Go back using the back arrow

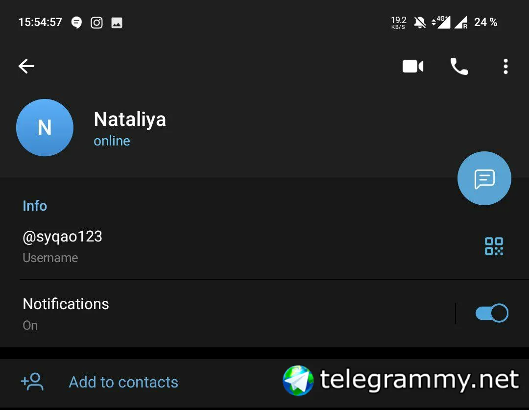tap(26, 66)
